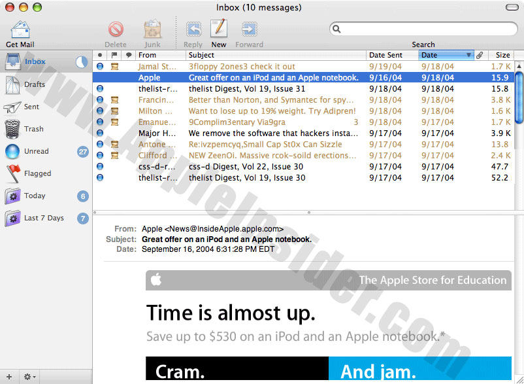Click the Get Mail toolbar icon

[20, 29]
